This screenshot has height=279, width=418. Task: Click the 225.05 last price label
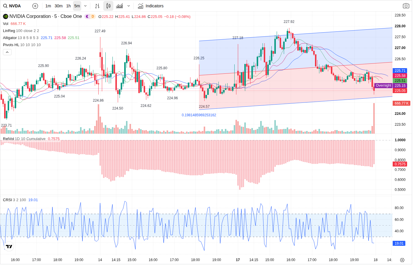tap(400, 91)
